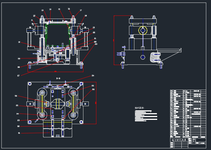This screenshot has width=211, height=150.
Task: Select part callout label 12
Action: (x=34, y=16)
